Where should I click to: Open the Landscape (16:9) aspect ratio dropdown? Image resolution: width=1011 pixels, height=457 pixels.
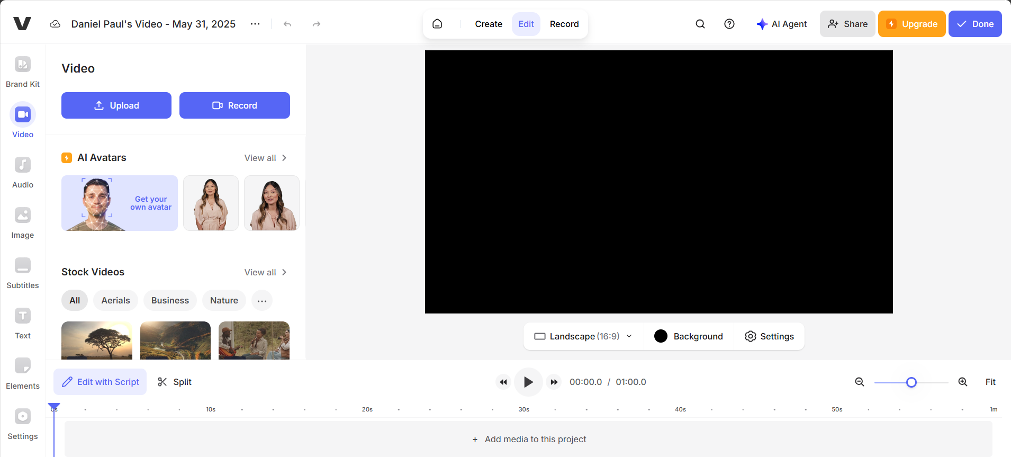pyautogui.click(x=583, y=336)
